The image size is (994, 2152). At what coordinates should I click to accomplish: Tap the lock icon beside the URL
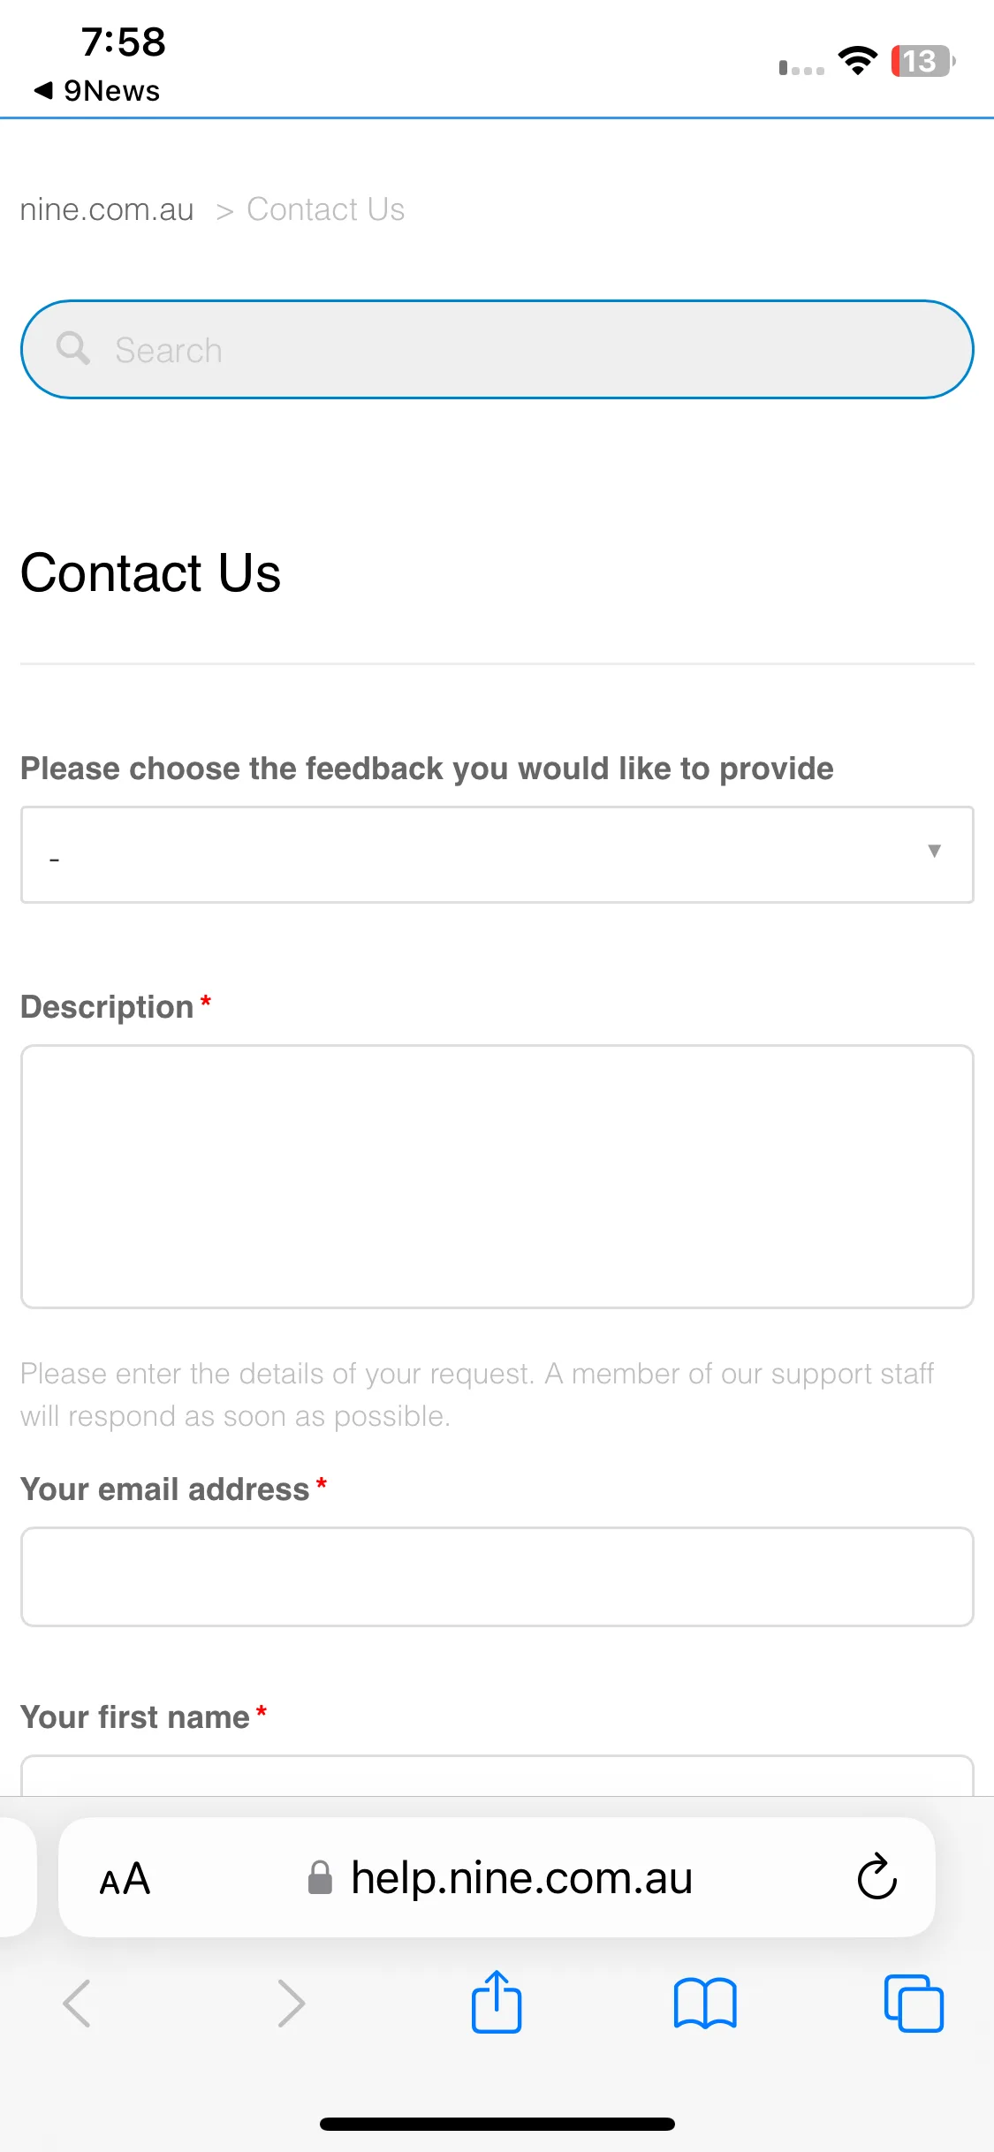click(x=320, y=1877)
